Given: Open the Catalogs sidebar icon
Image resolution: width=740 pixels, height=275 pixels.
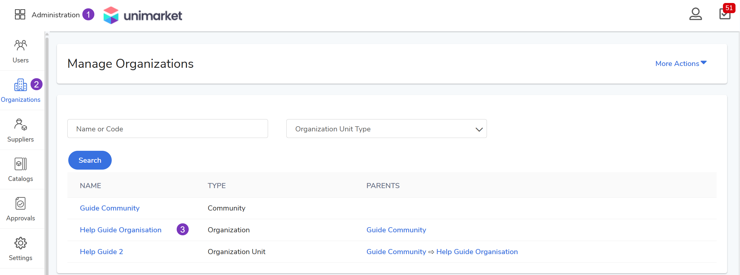Looking at the screenshot, I should [x=21, y=164].
